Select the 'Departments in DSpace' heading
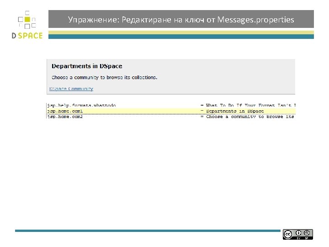This screenshot has width=329, height=247. (x=87, y=66)
